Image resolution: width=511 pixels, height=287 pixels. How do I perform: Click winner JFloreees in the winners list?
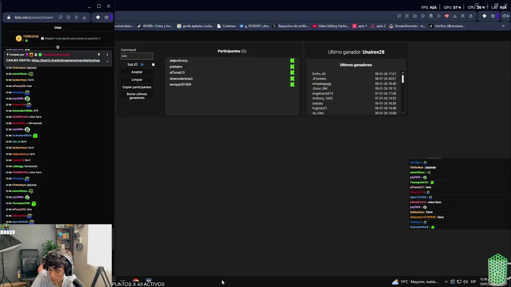[319, 79]
